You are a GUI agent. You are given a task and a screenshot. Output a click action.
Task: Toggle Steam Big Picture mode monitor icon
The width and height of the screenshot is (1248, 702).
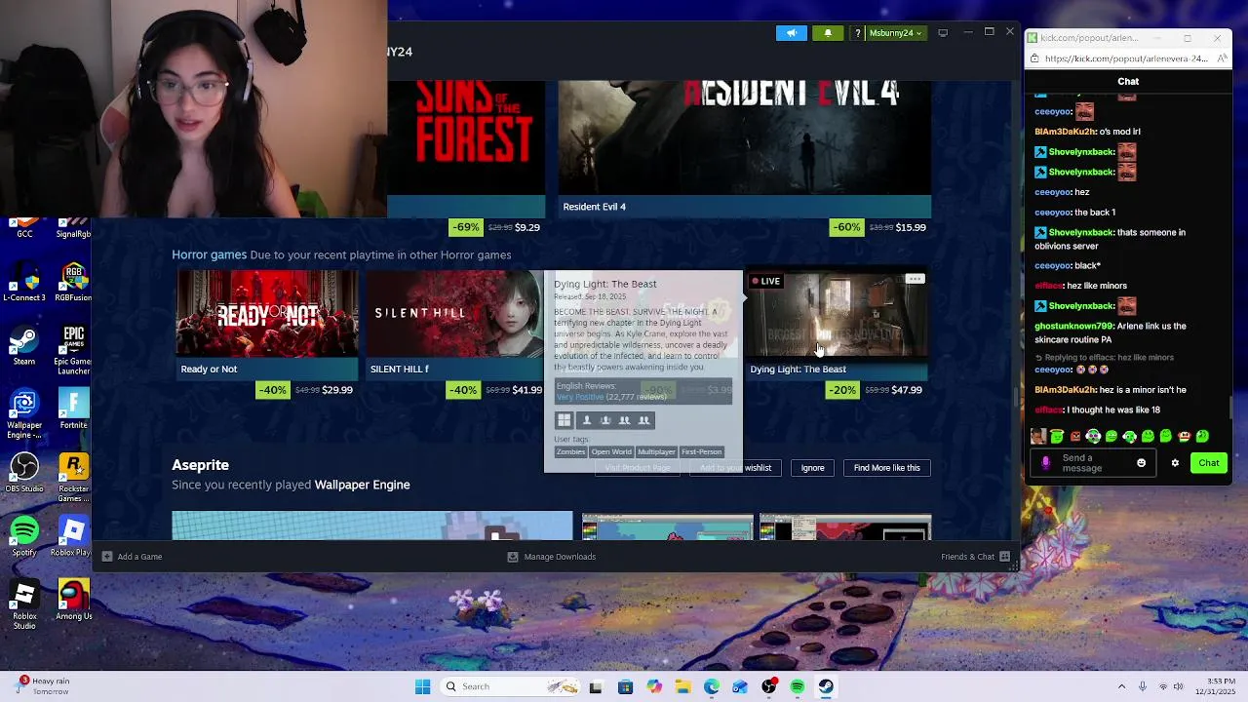943,33
